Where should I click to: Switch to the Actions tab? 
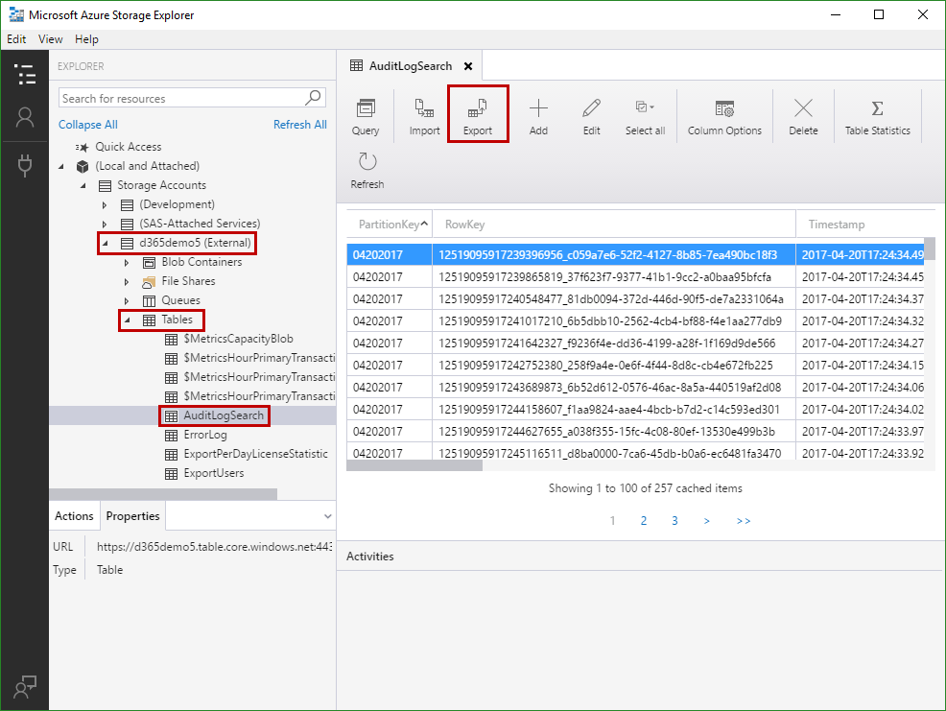74,516
